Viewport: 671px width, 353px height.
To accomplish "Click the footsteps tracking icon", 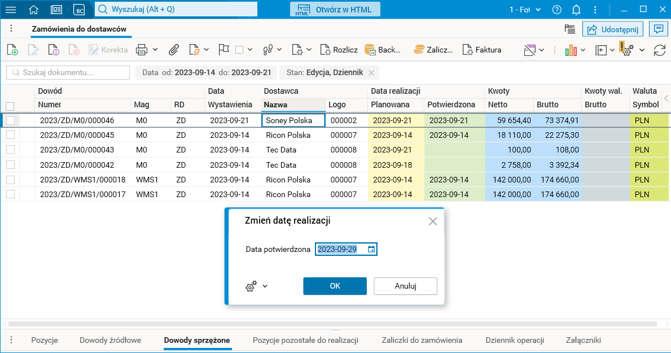I will coord(268,50).
